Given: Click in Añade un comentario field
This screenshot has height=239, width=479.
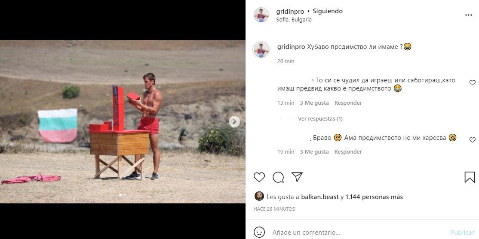Looking at the screenshot, I should tap(357, 233).
